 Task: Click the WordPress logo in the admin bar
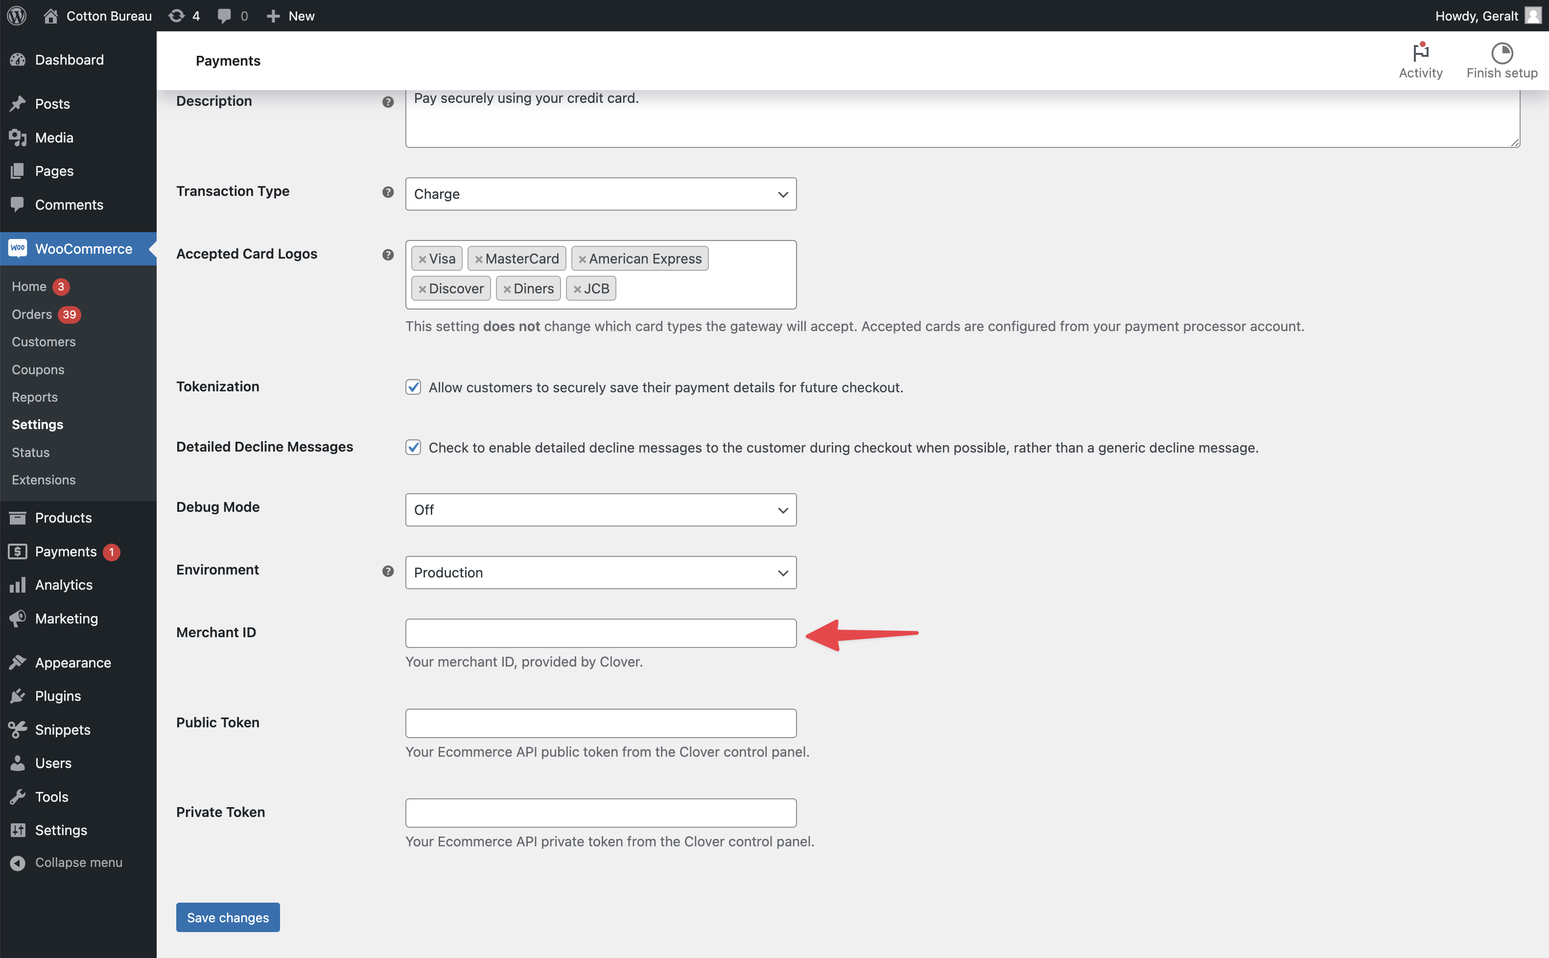tap(17, 15)
